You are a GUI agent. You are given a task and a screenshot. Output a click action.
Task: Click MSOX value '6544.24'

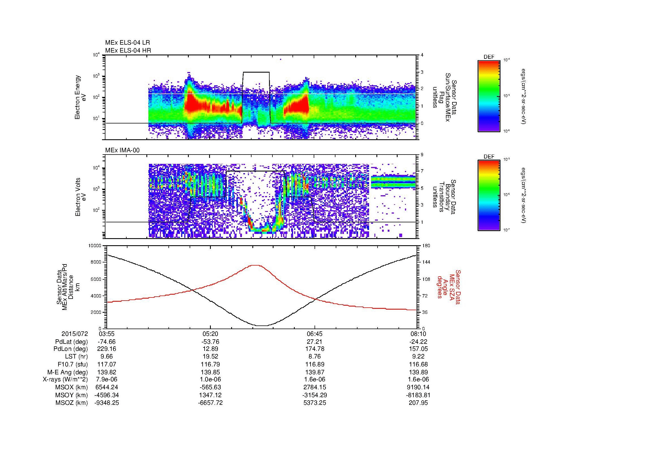(x=107, y=387)
